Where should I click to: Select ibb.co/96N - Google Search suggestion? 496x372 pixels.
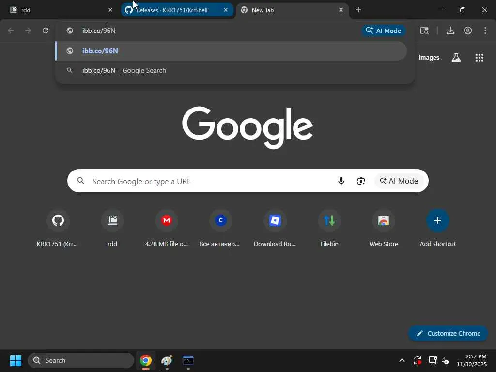tap(231, 70)
